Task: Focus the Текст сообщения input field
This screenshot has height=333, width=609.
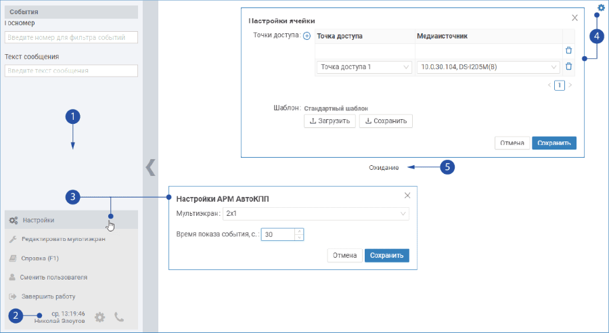Action: [71, 70]
